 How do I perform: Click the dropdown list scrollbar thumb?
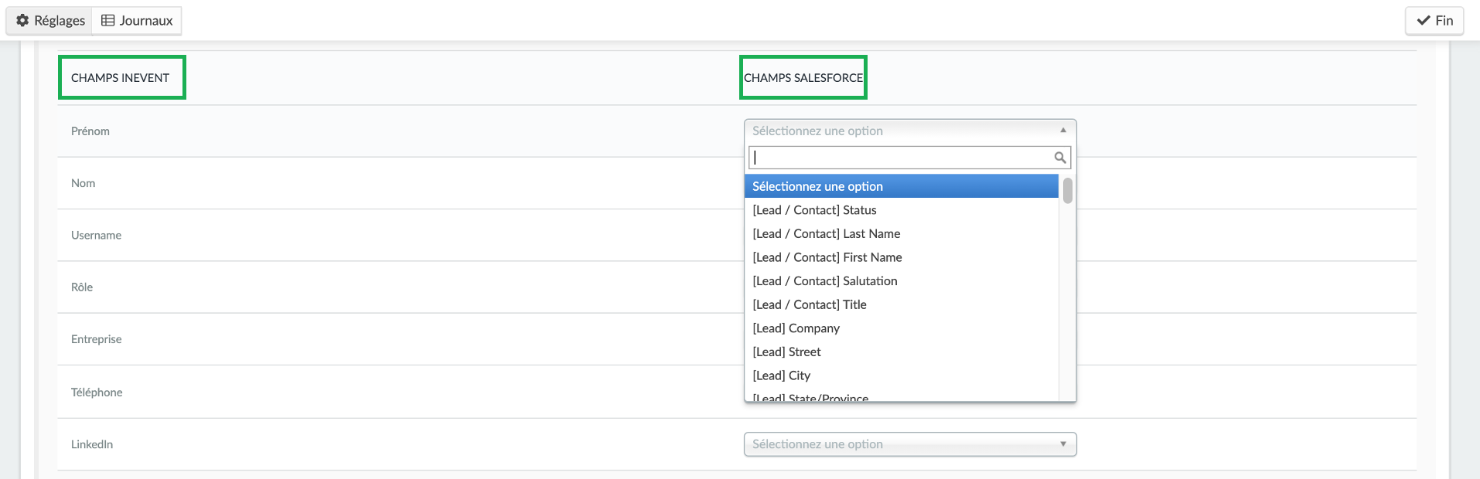[x=1067, y=190]
